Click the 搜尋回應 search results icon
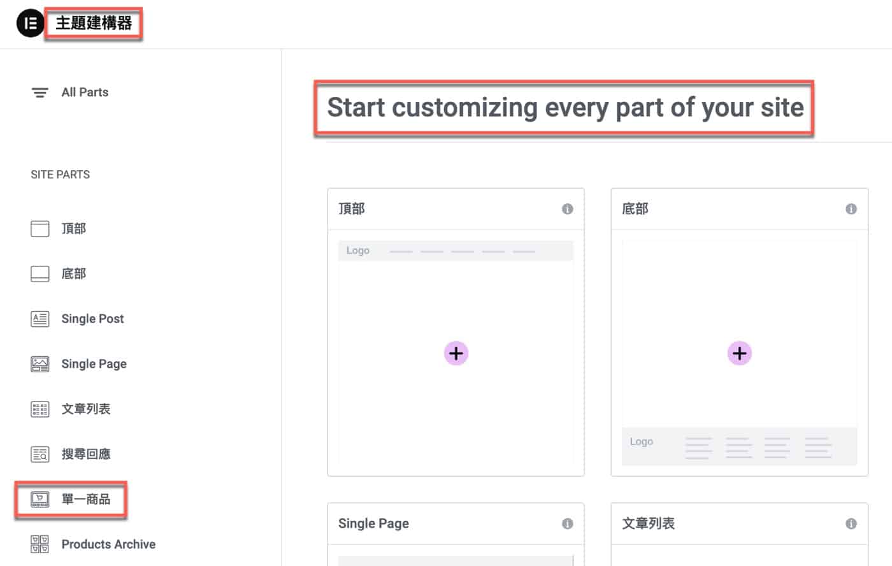Image resolution: width=892 pixels, height=566 pixels. click(40, 454)
